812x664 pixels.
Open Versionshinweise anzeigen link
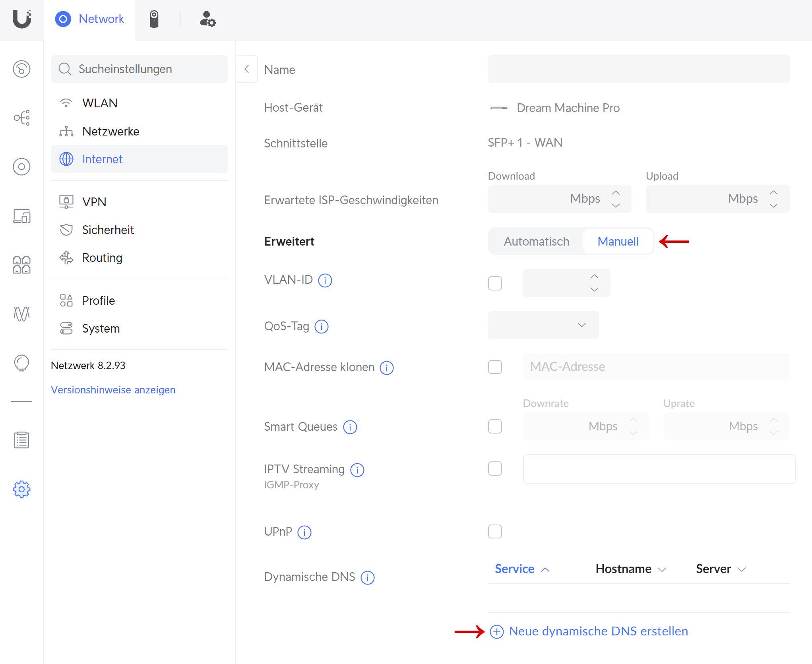pos(113,390)
